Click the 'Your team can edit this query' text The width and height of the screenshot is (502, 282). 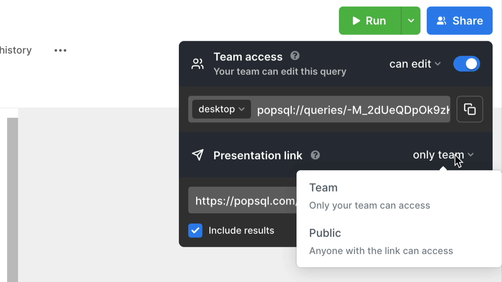[280, 72]
